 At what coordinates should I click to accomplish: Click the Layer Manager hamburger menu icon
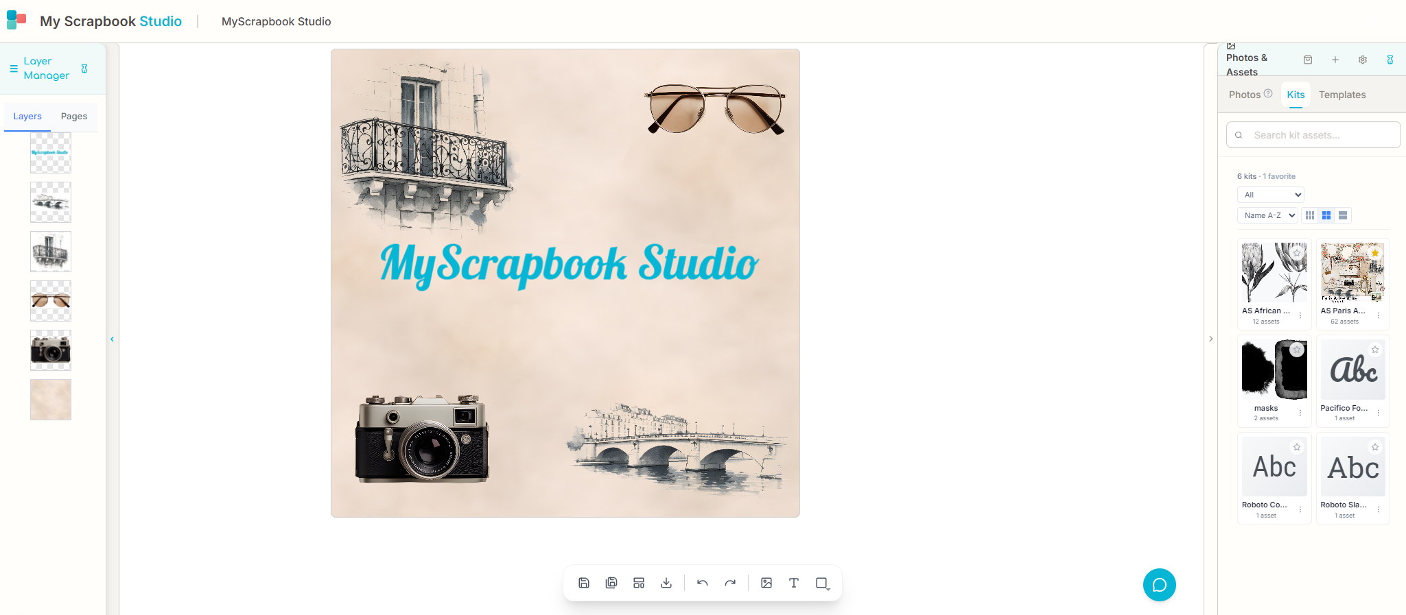point(14,69)
